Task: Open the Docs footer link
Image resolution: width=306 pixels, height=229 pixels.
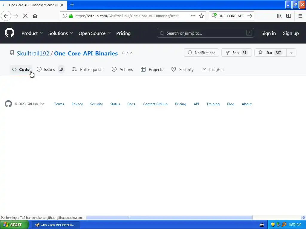Action: 131,104
